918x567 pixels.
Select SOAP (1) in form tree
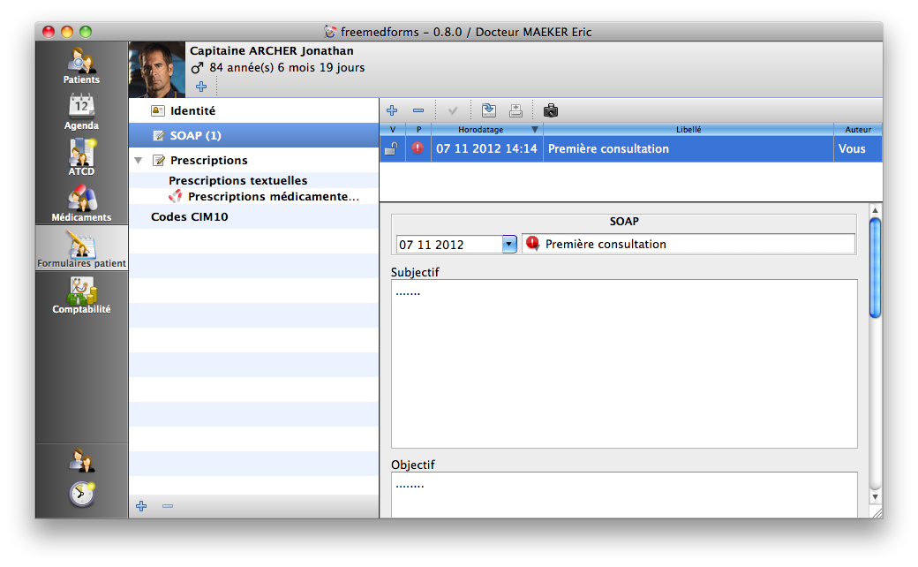click(254, 135)
